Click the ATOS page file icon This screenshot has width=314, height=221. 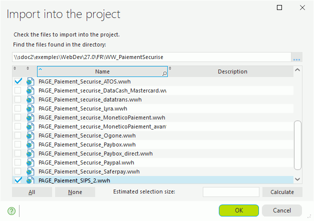[x=30, y=81]
